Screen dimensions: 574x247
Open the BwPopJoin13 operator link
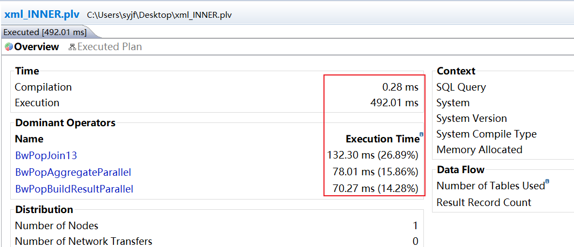coord(46,155)
